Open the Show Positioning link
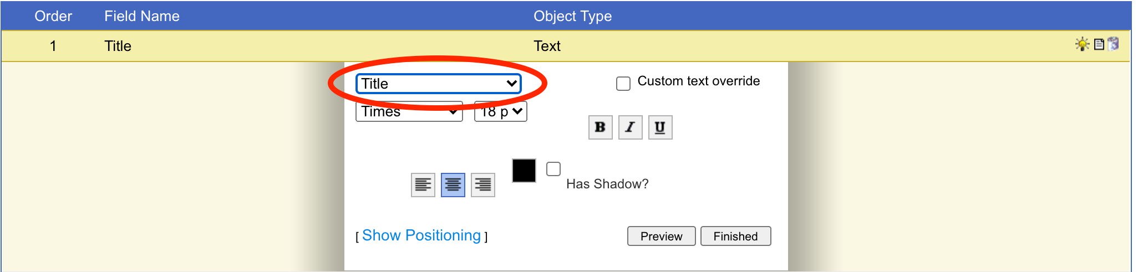1138x272 pixels. (x=421, y=235)
